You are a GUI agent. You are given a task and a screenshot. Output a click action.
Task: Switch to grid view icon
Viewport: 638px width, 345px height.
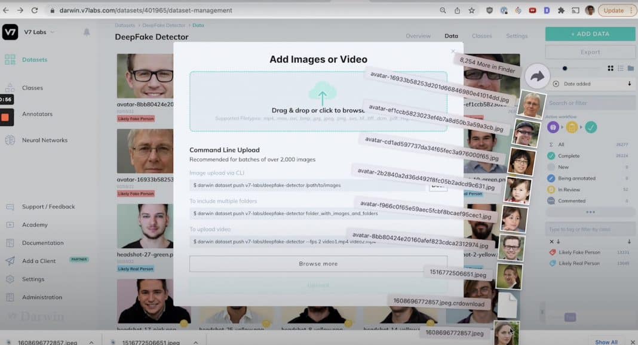pyautogui.click(x=611, y=68)
